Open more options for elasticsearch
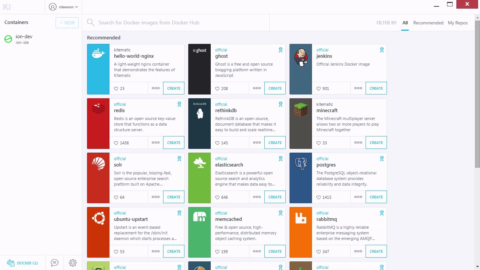 (x=257, y=197)
